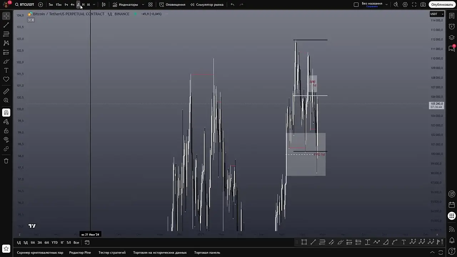Open 'Оповещения' alerts button
The width and height of the screenshot is (457, 257).
pos(172,5)
